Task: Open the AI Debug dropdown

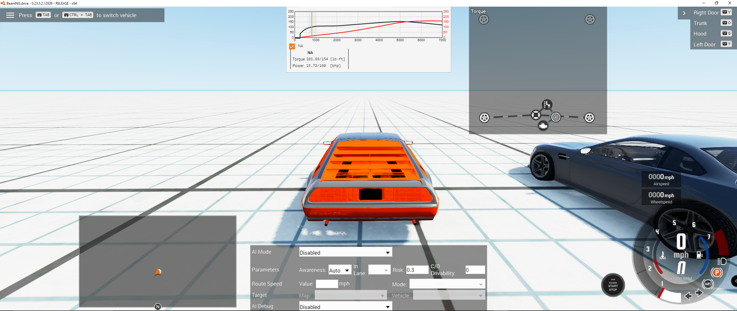Action: tap(345, 307)
